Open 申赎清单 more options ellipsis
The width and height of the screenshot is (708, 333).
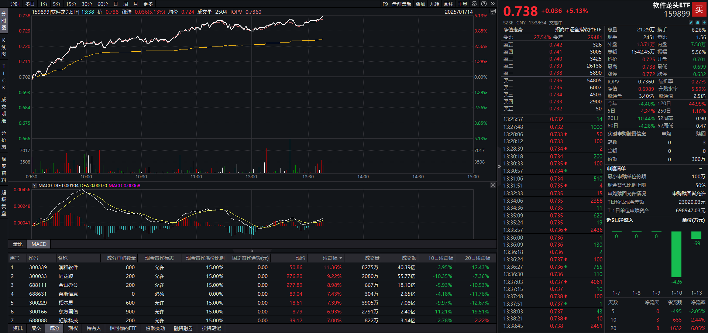[700, 168]
